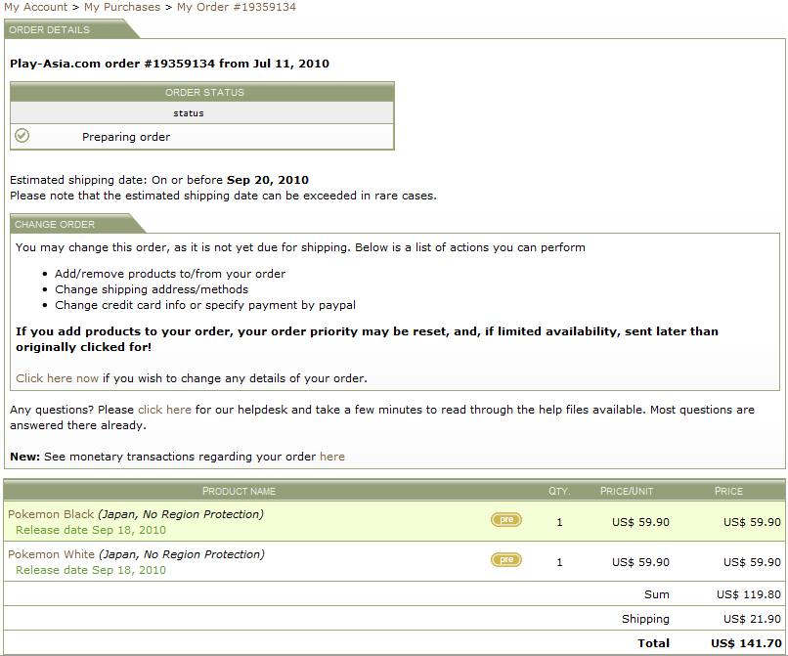Open the Pokemon White product link
This screenshot has width=788, height=656.
51,554
